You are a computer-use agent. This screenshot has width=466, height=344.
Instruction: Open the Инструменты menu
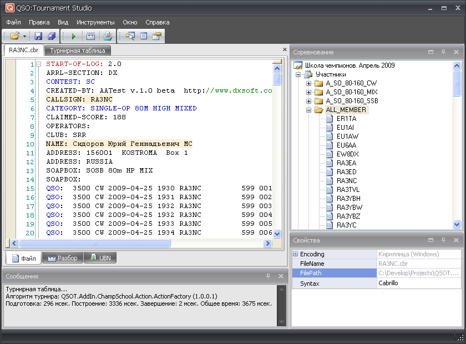pyautogui.click(x=95, y=22)
